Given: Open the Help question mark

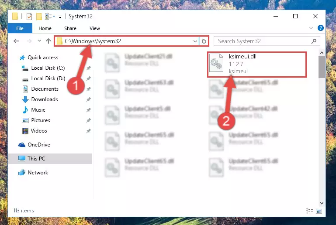Looking at the screenshot, I should point(321,28).
